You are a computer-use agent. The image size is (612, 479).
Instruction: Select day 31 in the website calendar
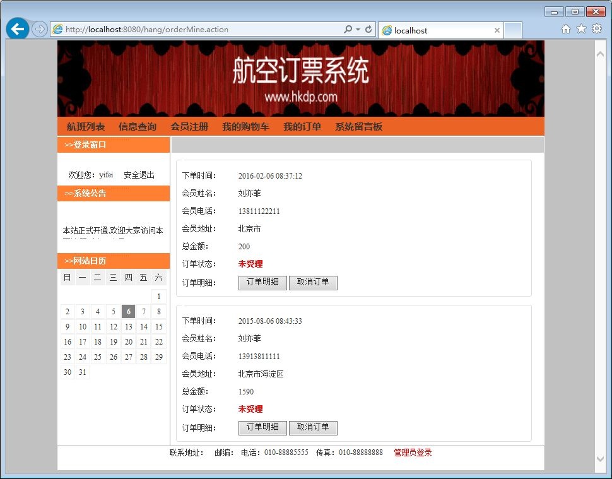pyautogui.click(x=83, y=372)
